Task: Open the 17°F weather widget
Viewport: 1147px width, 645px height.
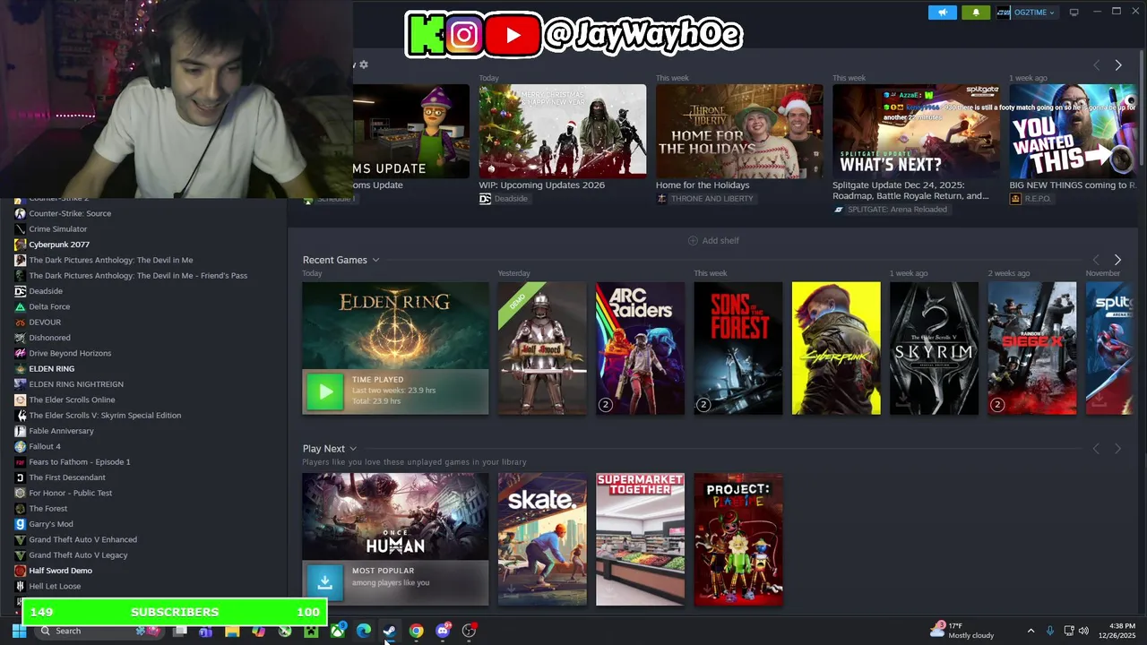Action: pyautogui.click(x=962, y=631)
